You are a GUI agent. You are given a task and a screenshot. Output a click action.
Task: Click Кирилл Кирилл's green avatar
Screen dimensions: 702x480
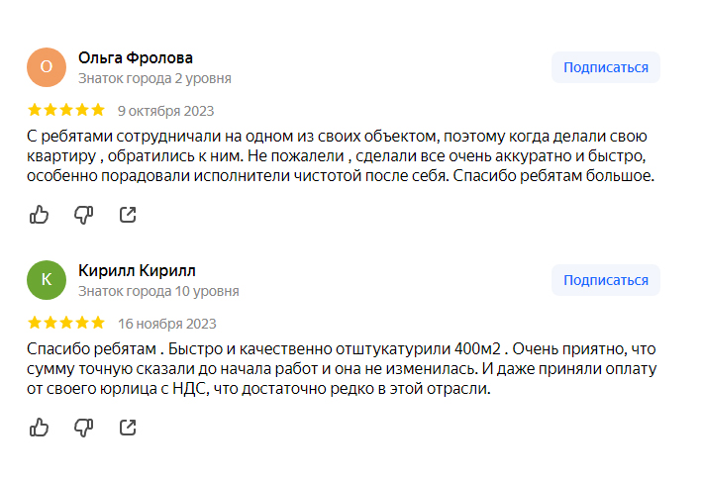click(x=47, y=280)
